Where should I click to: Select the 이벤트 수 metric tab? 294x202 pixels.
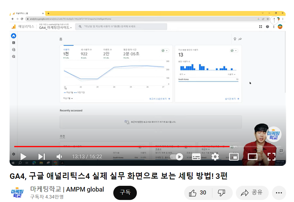coord(107,54)
